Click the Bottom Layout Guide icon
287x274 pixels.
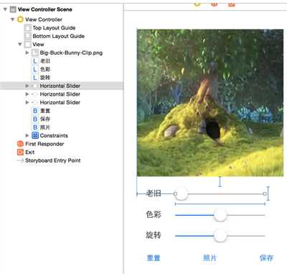(x=28, y=36)
